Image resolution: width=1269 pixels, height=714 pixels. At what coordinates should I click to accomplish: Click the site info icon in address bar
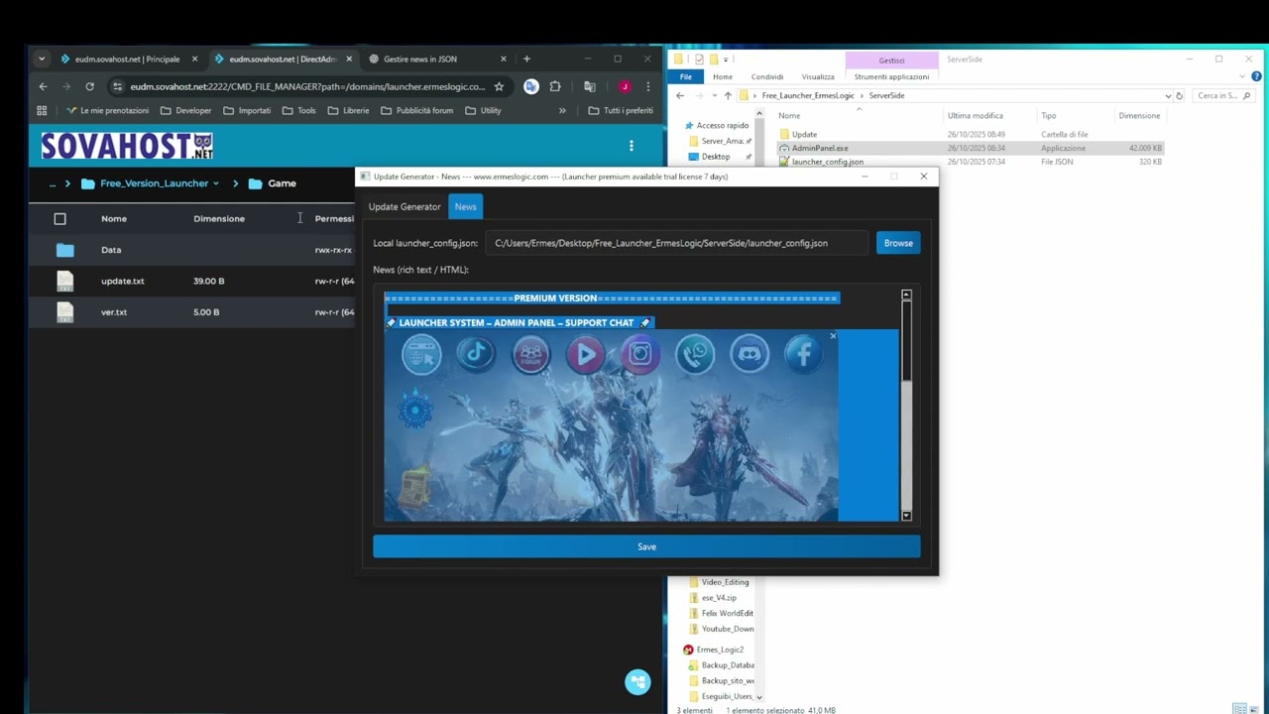pos(117,86)
